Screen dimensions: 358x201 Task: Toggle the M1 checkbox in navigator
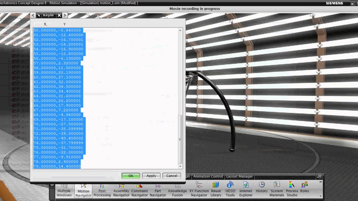tap(14, 127)
